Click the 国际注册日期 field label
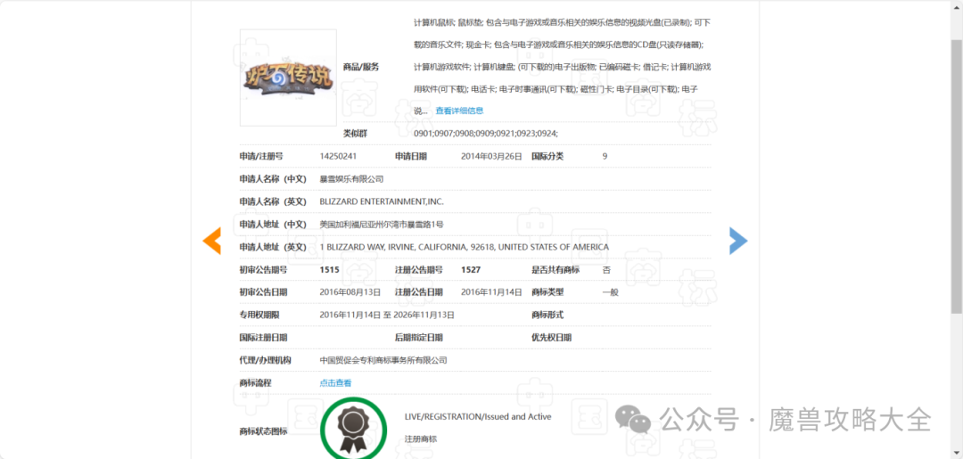 click(x=263, y=338)
